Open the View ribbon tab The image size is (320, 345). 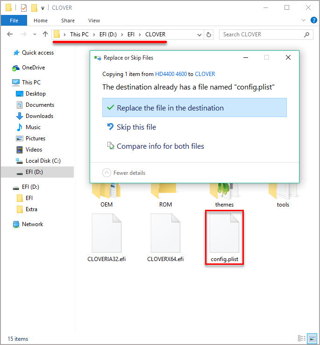[x=94, y=21]
